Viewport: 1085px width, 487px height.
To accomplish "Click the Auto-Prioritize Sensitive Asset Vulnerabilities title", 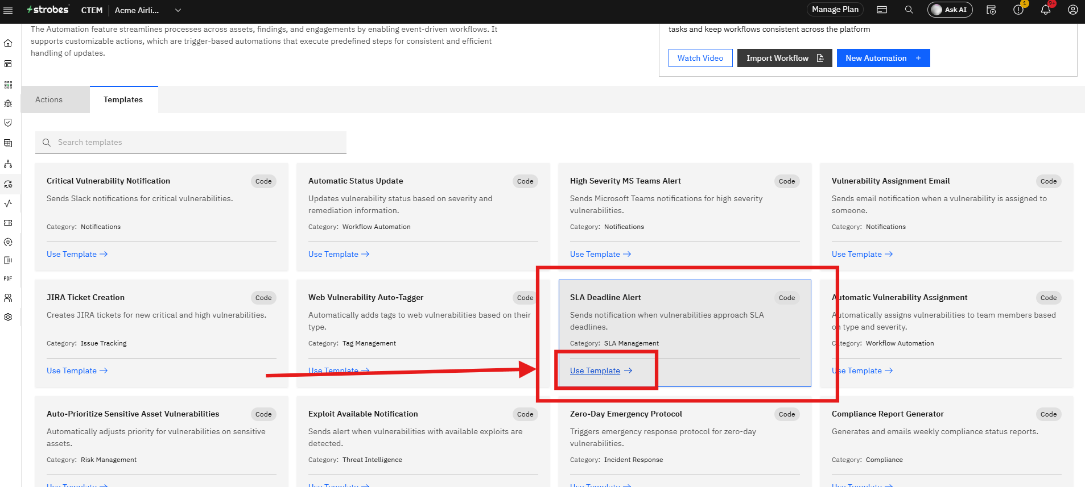I will tap(133, 414).
